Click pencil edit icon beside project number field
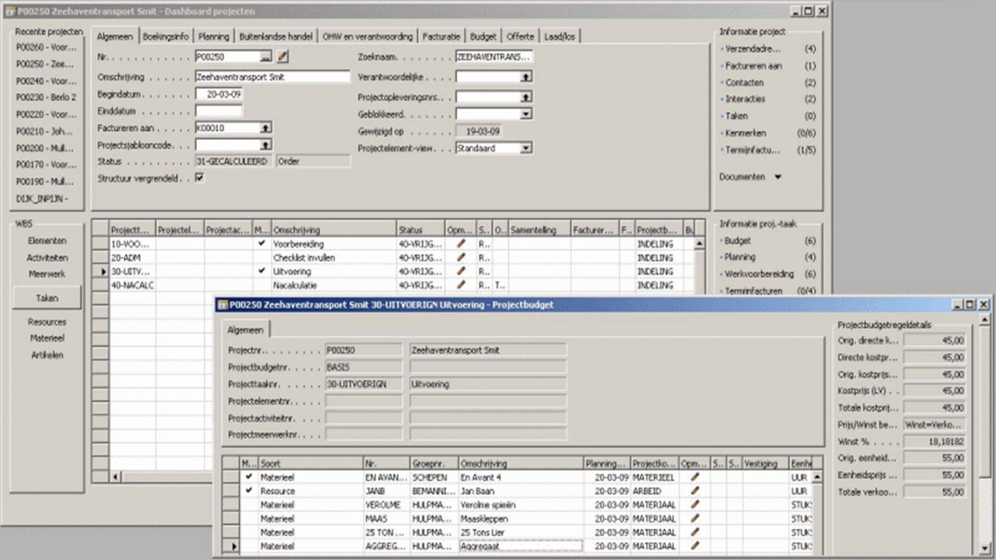 (282, 57)
